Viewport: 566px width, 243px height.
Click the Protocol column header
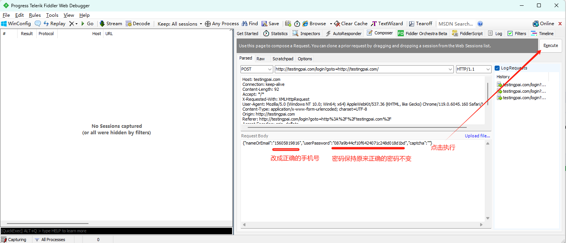point(46,34)
